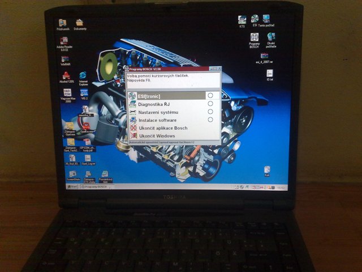Click Programy BOSCH taskbar button
Image resolution: width=362 pixels, height=272 pixels.
click(96, 187)
